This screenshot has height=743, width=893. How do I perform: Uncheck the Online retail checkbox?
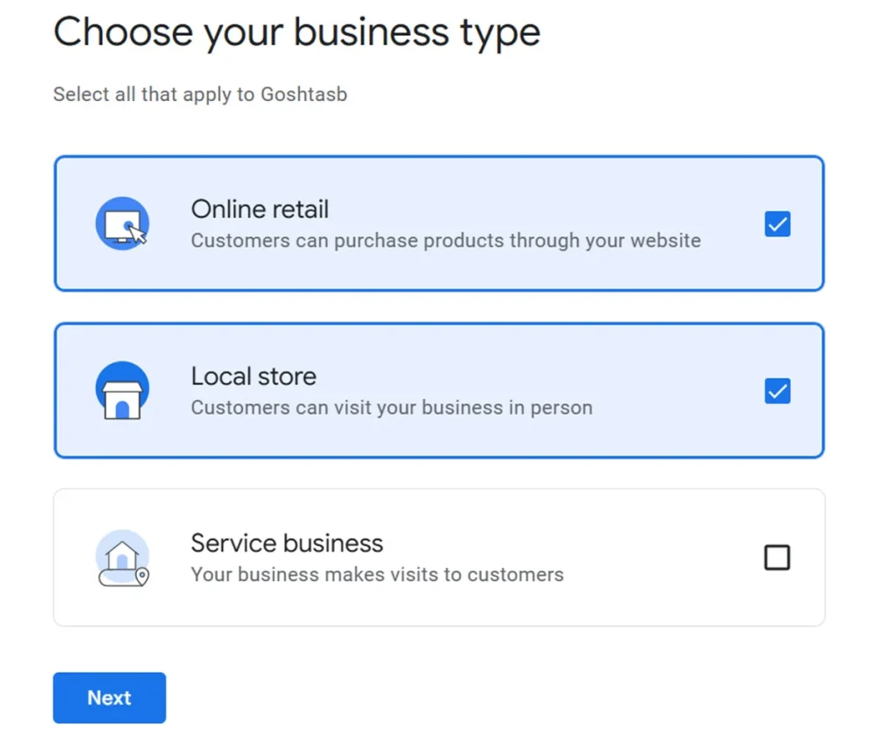coord(777,225)
